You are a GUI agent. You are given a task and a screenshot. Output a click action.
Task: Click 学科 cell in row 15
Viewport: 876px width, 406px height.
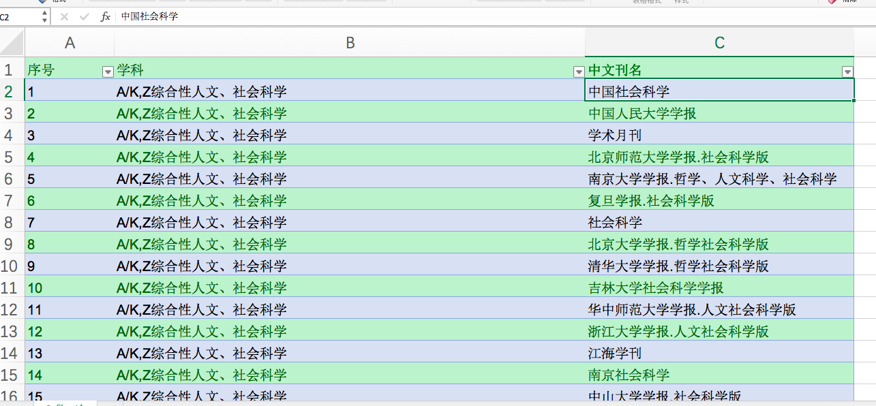(x=350, y=375)
